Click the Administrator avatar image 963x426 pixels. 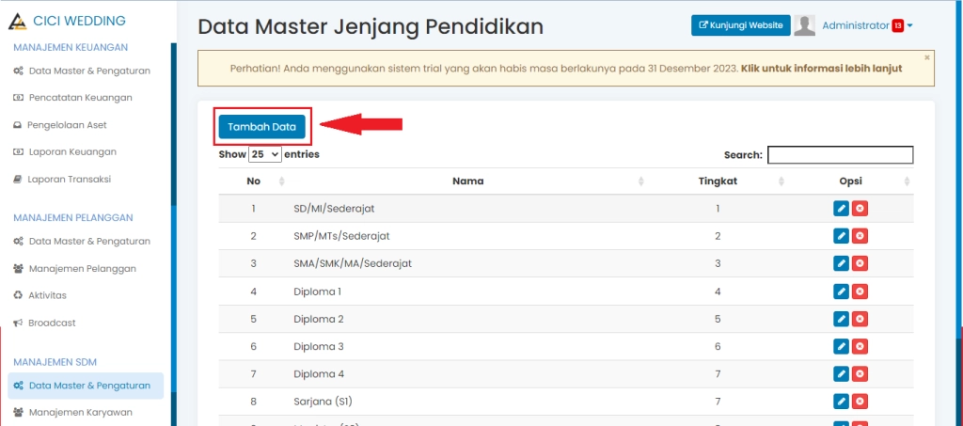805,25
